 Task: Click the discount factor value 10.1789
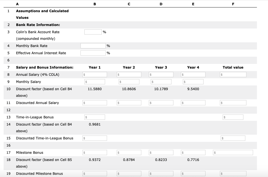click(161, 89)
